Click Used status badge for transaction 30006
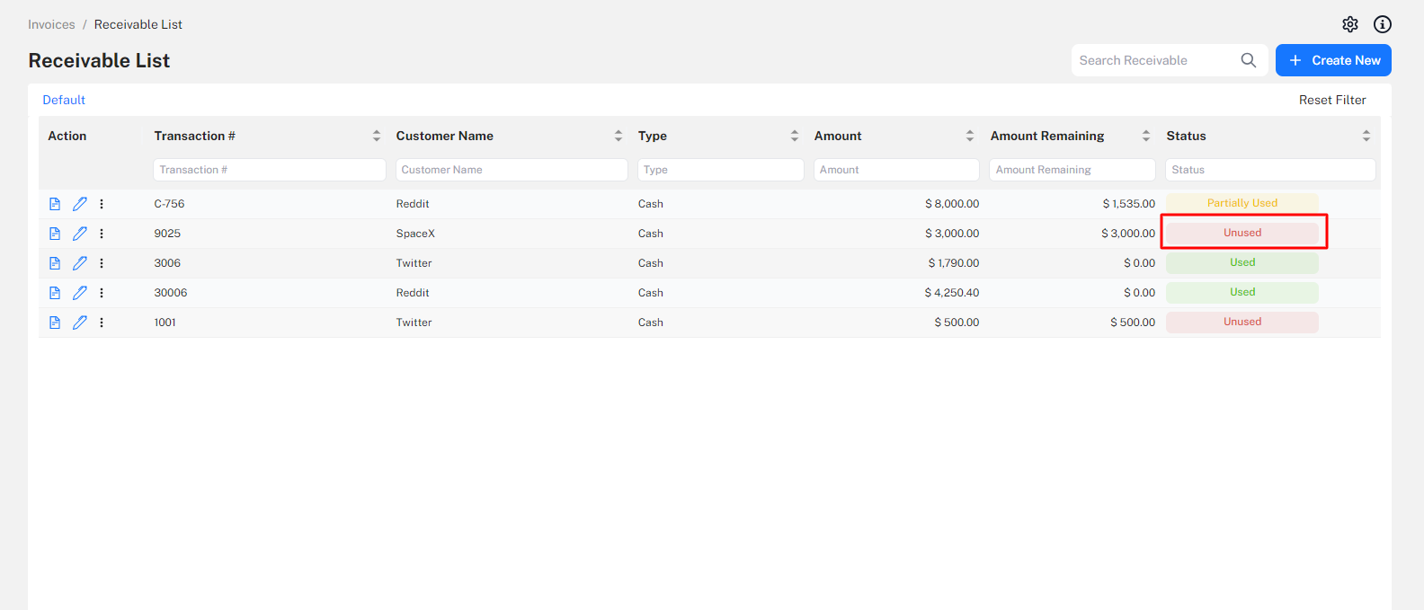Screen dimensions: 1424x610 tap(1242, 292)
